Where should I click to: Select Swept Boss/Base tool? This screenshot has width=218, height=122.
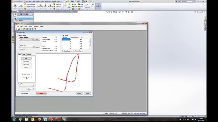[30, 4]
